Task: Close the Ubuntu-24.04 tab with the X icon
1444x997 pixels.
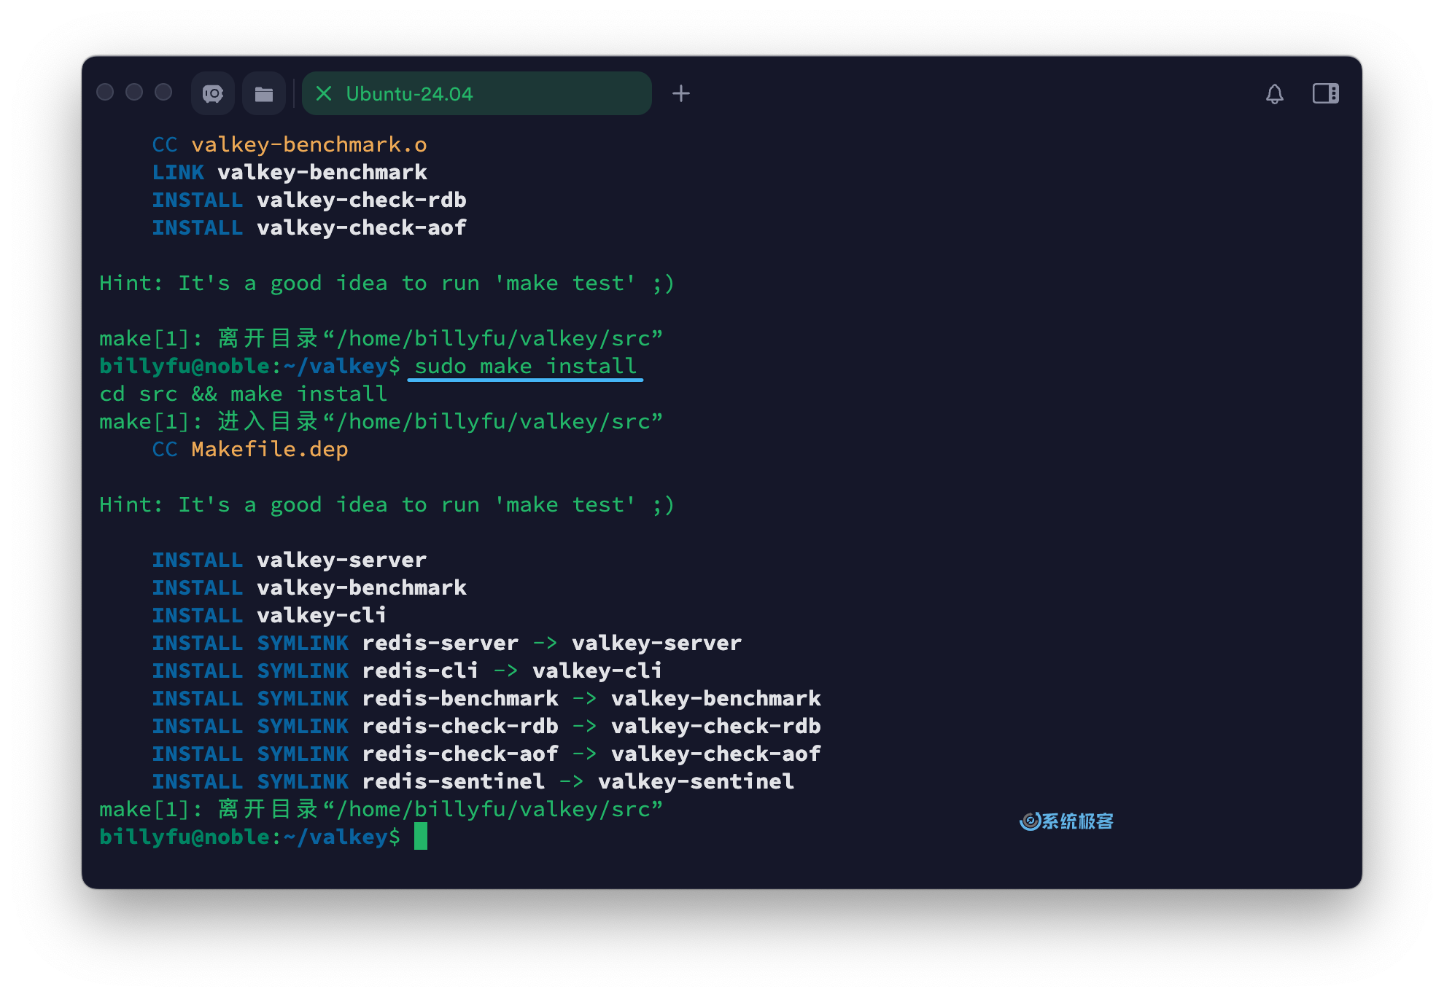Action: [x=324, y=93]
